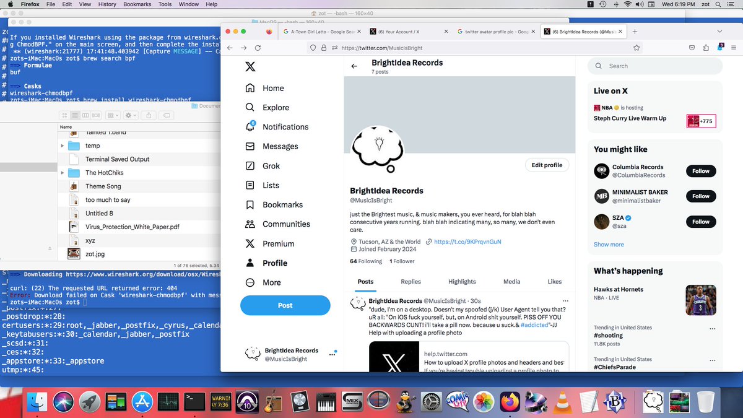743x418 pixels.
Task: Open Home in the X sidebar
Action: (x=265, y=88)
